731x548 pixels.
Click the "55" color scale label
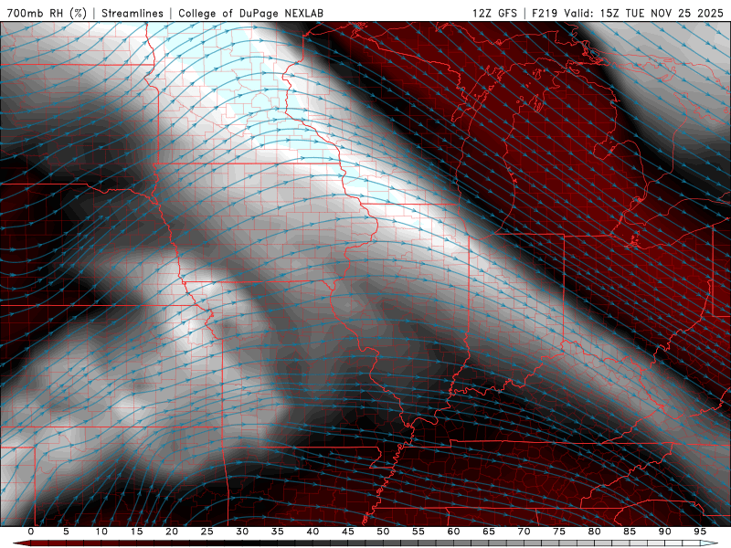(418, 532)
